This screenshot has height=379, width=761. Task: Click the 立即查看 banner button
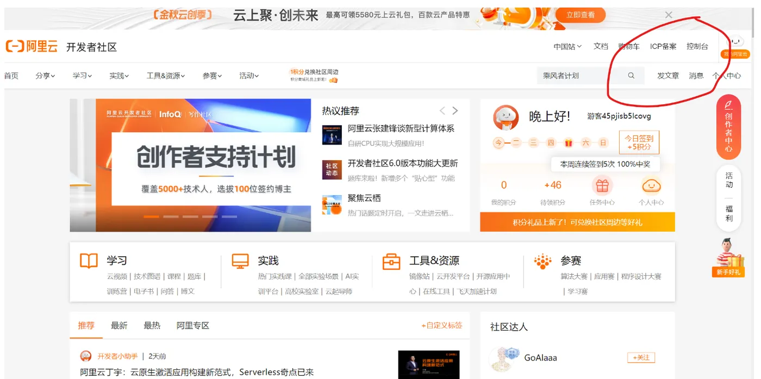581,15
